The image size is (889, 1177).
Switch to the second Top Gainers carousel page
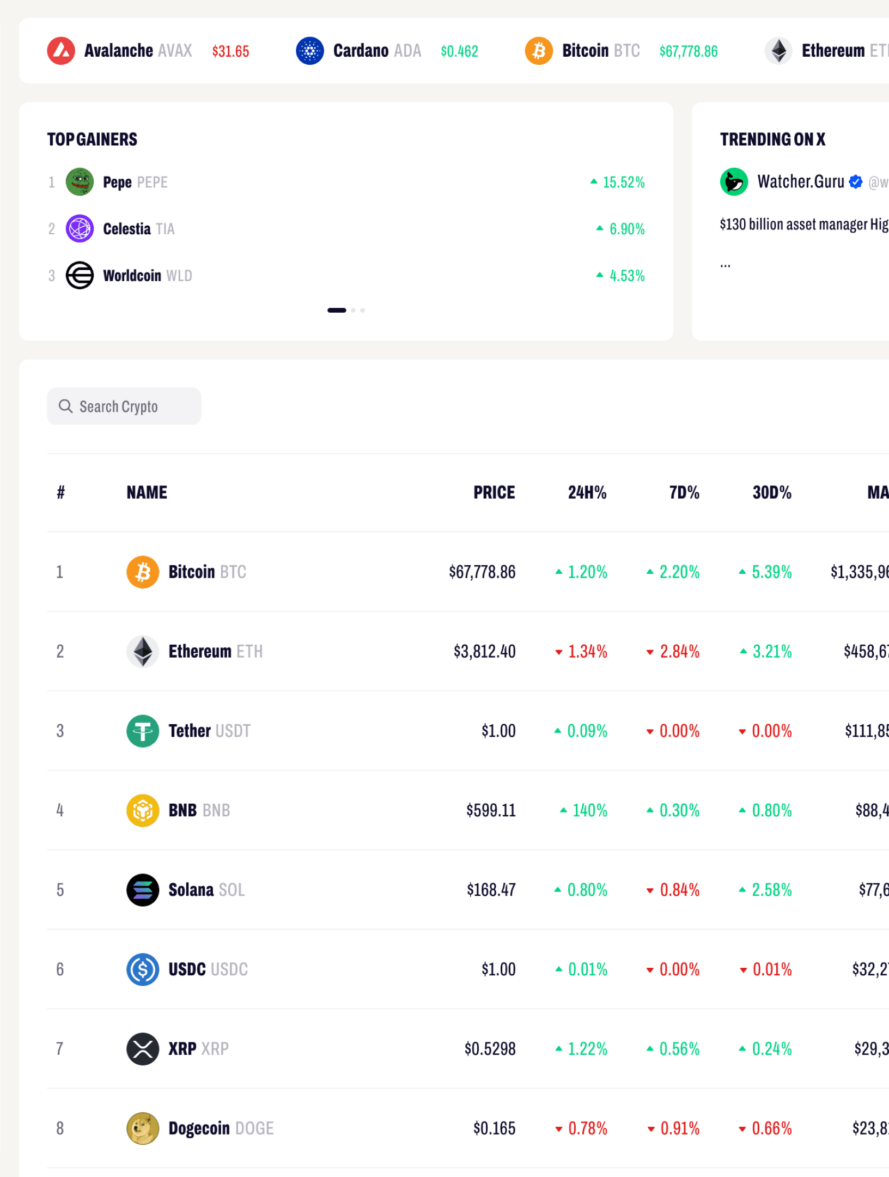(353, 310)
